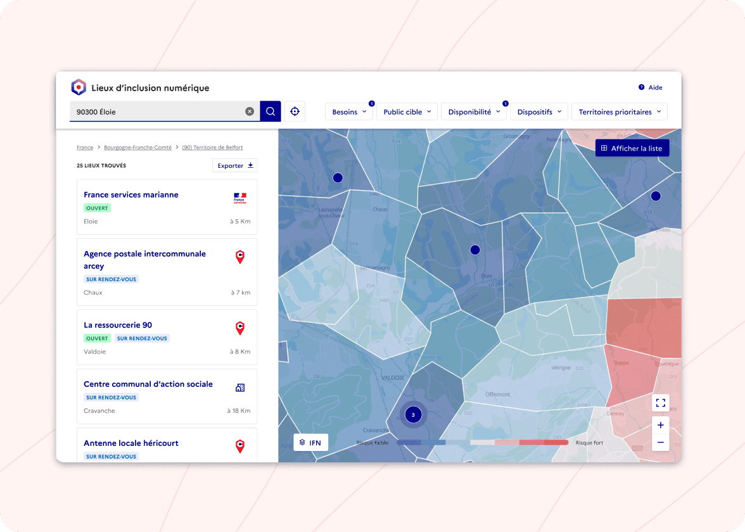Viewport: 745px width, 532px height.
Task: Select the search magnifier icon
Action: point(271,111)
